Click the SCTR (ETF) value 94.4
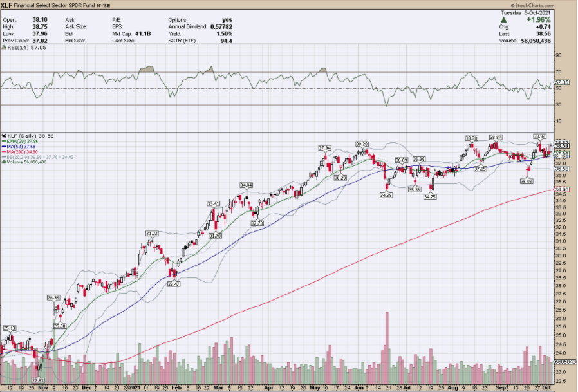 coord(227,41)
